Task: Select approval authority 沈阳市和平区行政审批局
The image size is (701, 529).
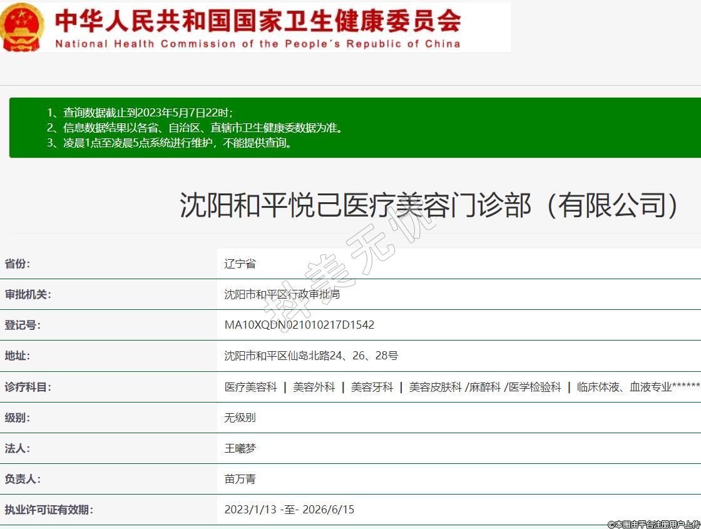Action: [282, 294]
